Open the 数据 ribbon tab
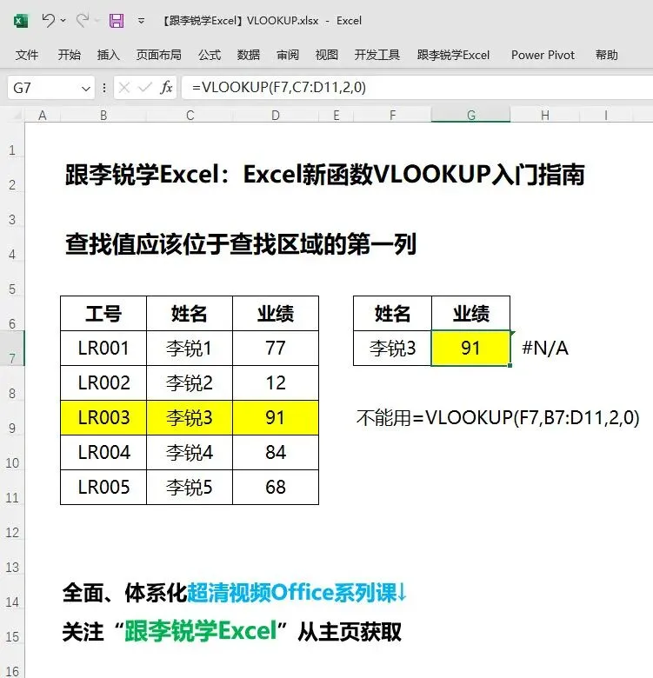This screenshot has height=678, width=653. pyautogui.click(x=249, y=55)
